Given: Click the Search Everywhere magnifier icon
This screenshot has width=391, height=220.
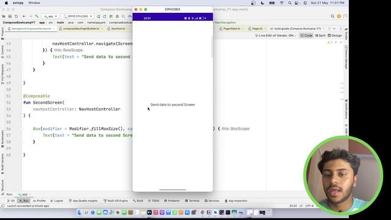Looking at the screenshot, I should coord(332,16).
